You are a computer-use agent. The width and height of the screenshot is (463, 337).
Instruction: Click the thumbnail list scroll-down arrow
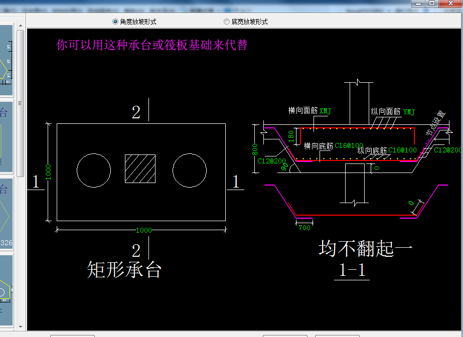[x=20, y=327]
